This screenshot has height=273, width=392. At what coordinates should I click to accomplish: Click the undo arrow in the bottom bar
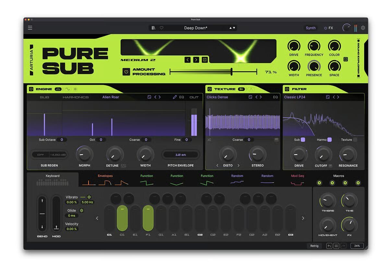tap(329, 246)
